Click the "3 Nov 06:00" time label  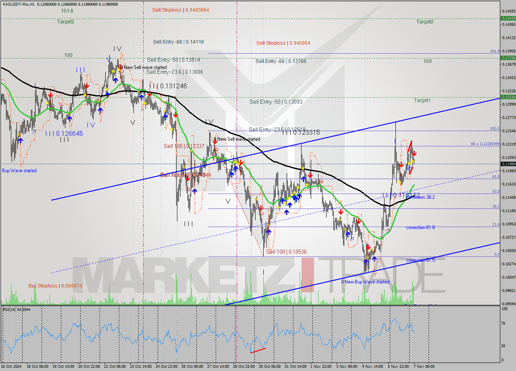click(x=347, y=367)
